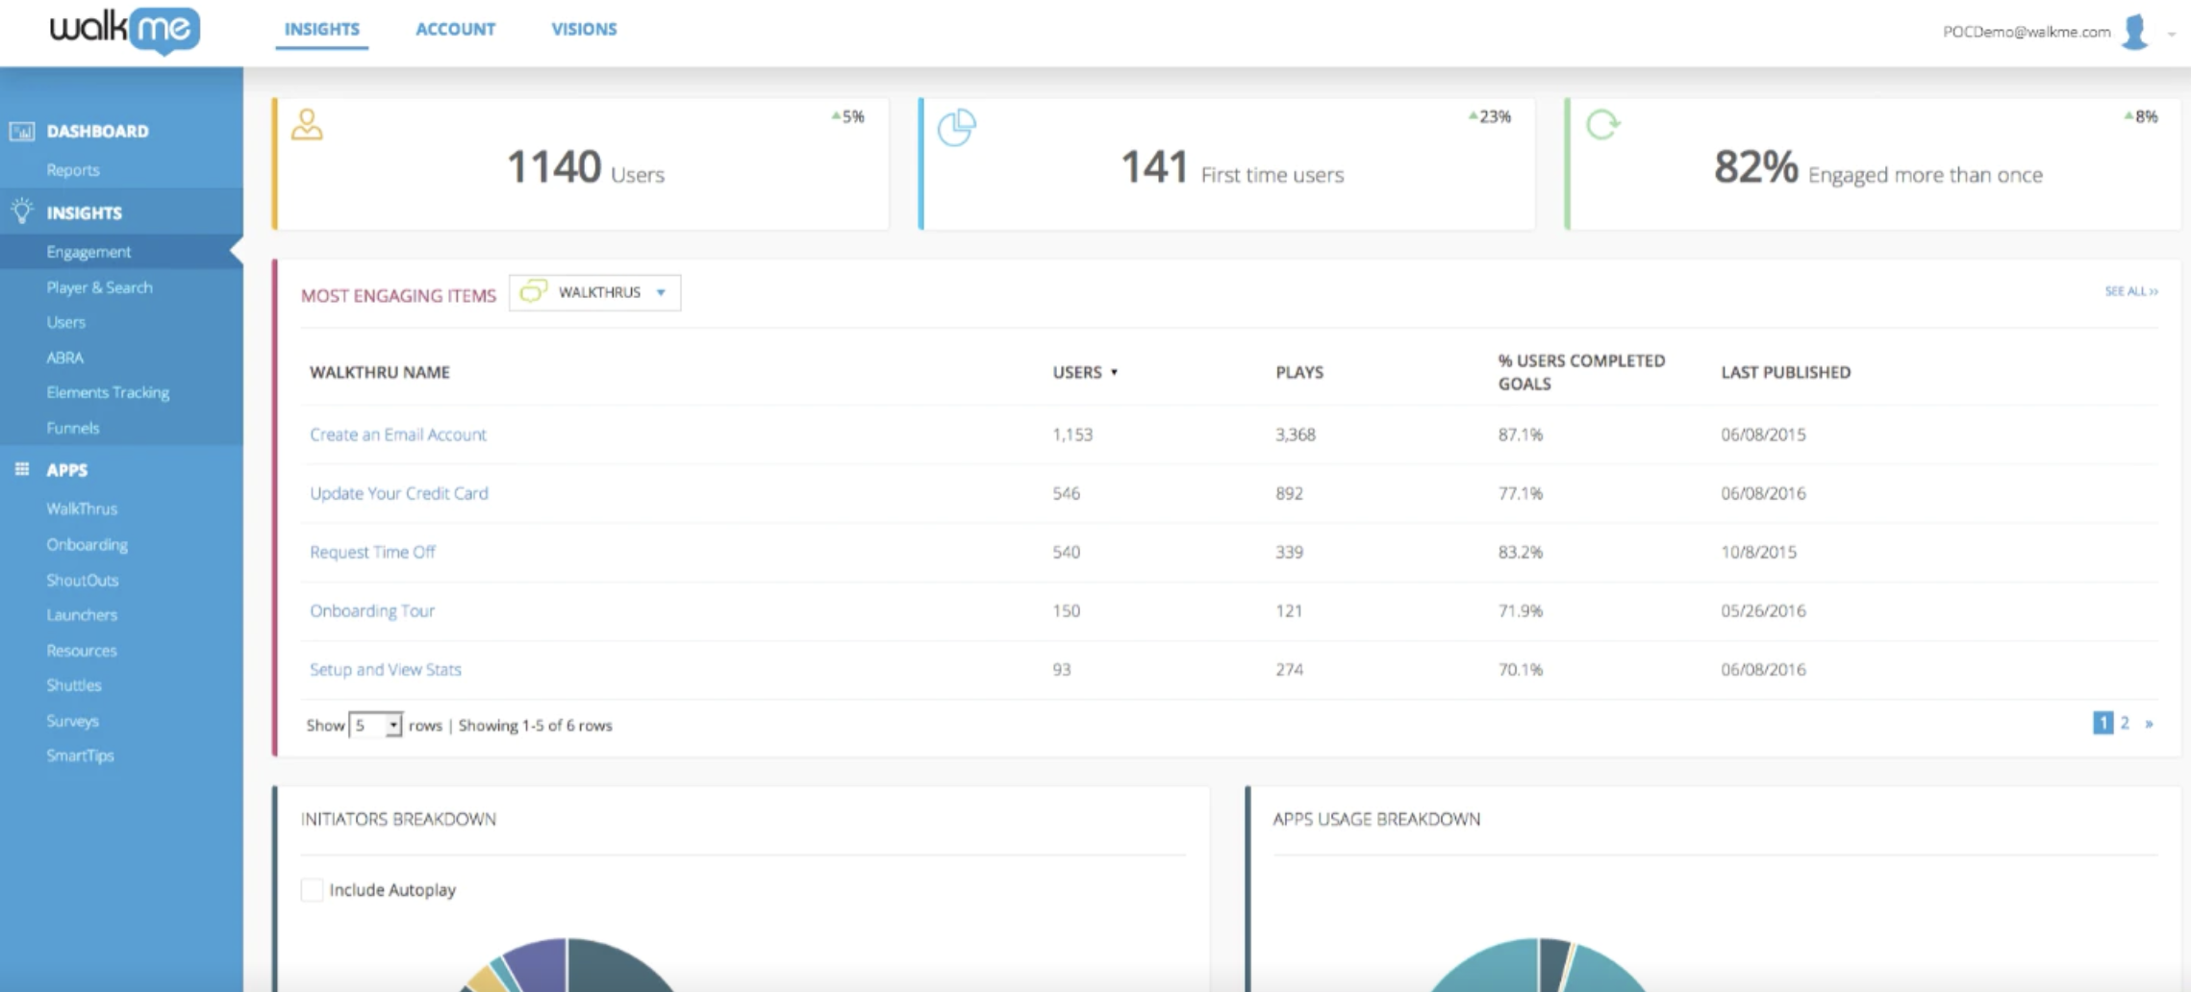
Task: Click the 87.1% completed goals value
Action: click(1521, 434)
